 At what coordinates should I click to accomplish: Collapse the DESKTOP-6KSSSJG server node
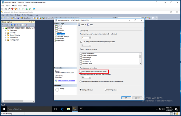coord(3,28)
